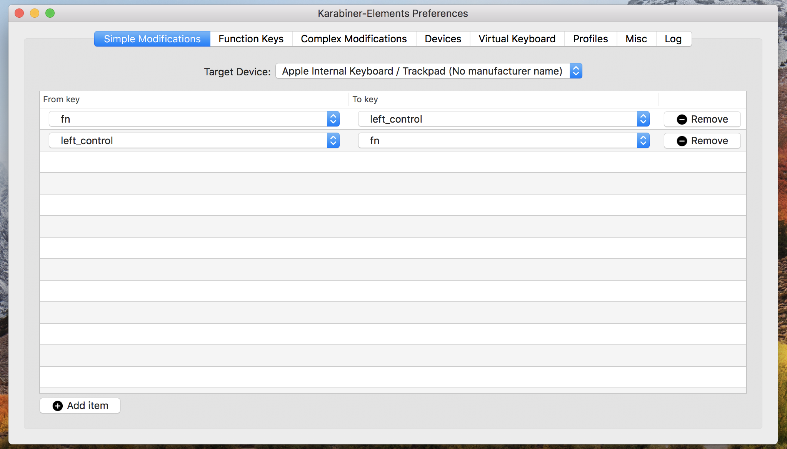
Task: Open the Complex Modifications tab
Action: pos(354,39)
